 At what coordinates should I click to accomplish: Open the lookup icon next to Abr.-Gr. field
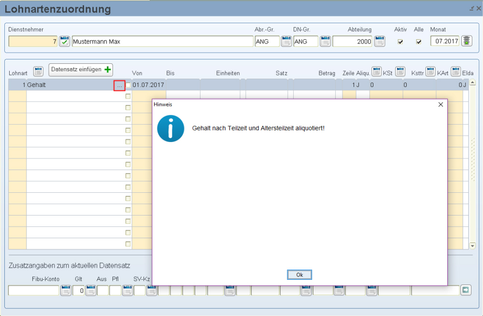click(286, 41)
